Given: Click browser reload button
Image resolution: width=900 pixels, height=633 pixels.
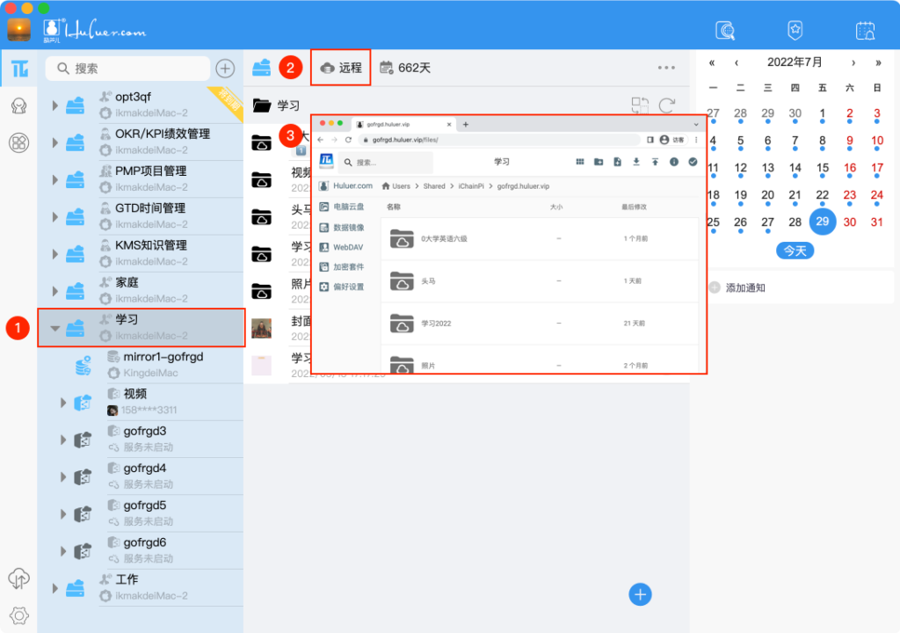Looking at the screenshot, I should [x=348, y=140].
